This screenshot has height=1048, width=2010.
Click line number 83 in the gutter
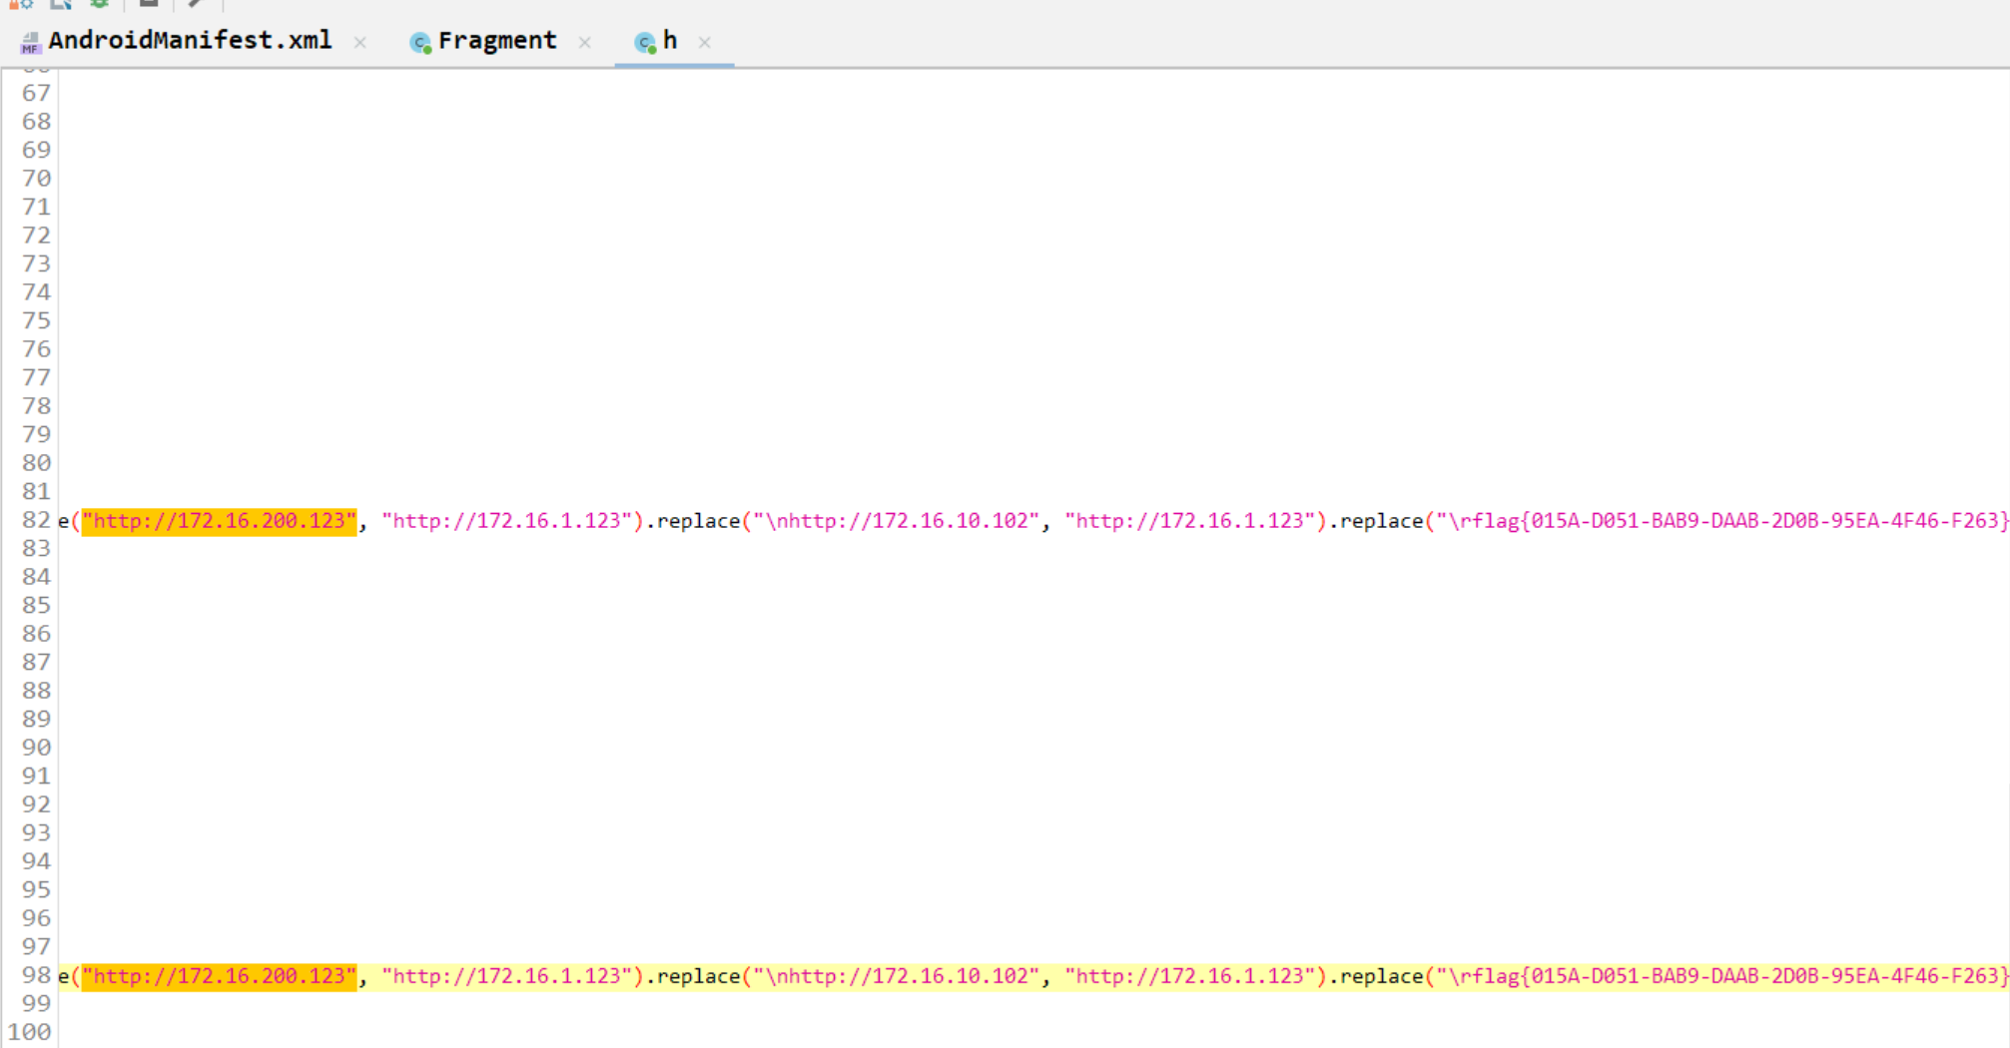pos(36,549)
